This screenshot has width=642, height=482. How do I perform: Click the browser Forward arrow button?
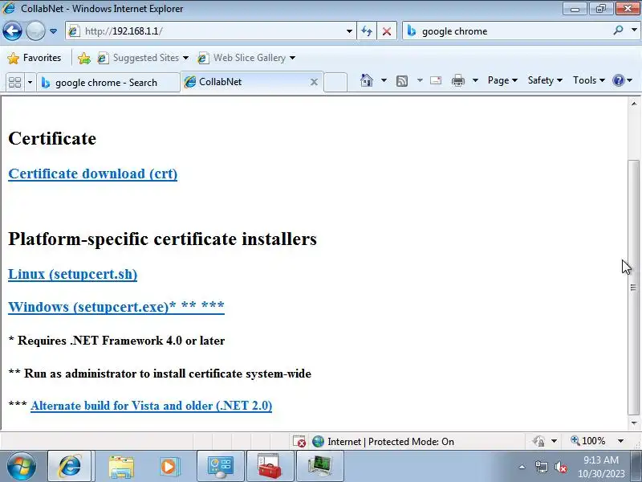tap(35, 31)
